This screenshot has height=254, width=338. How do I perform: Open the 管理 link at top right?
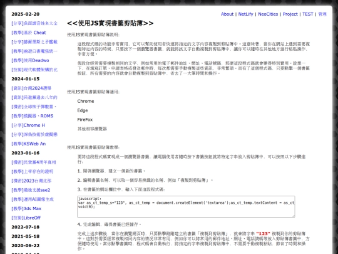point(322,14)
